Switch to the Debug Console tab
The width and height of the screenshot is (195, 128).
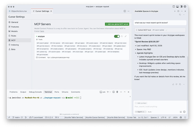(x=35, y=92)
